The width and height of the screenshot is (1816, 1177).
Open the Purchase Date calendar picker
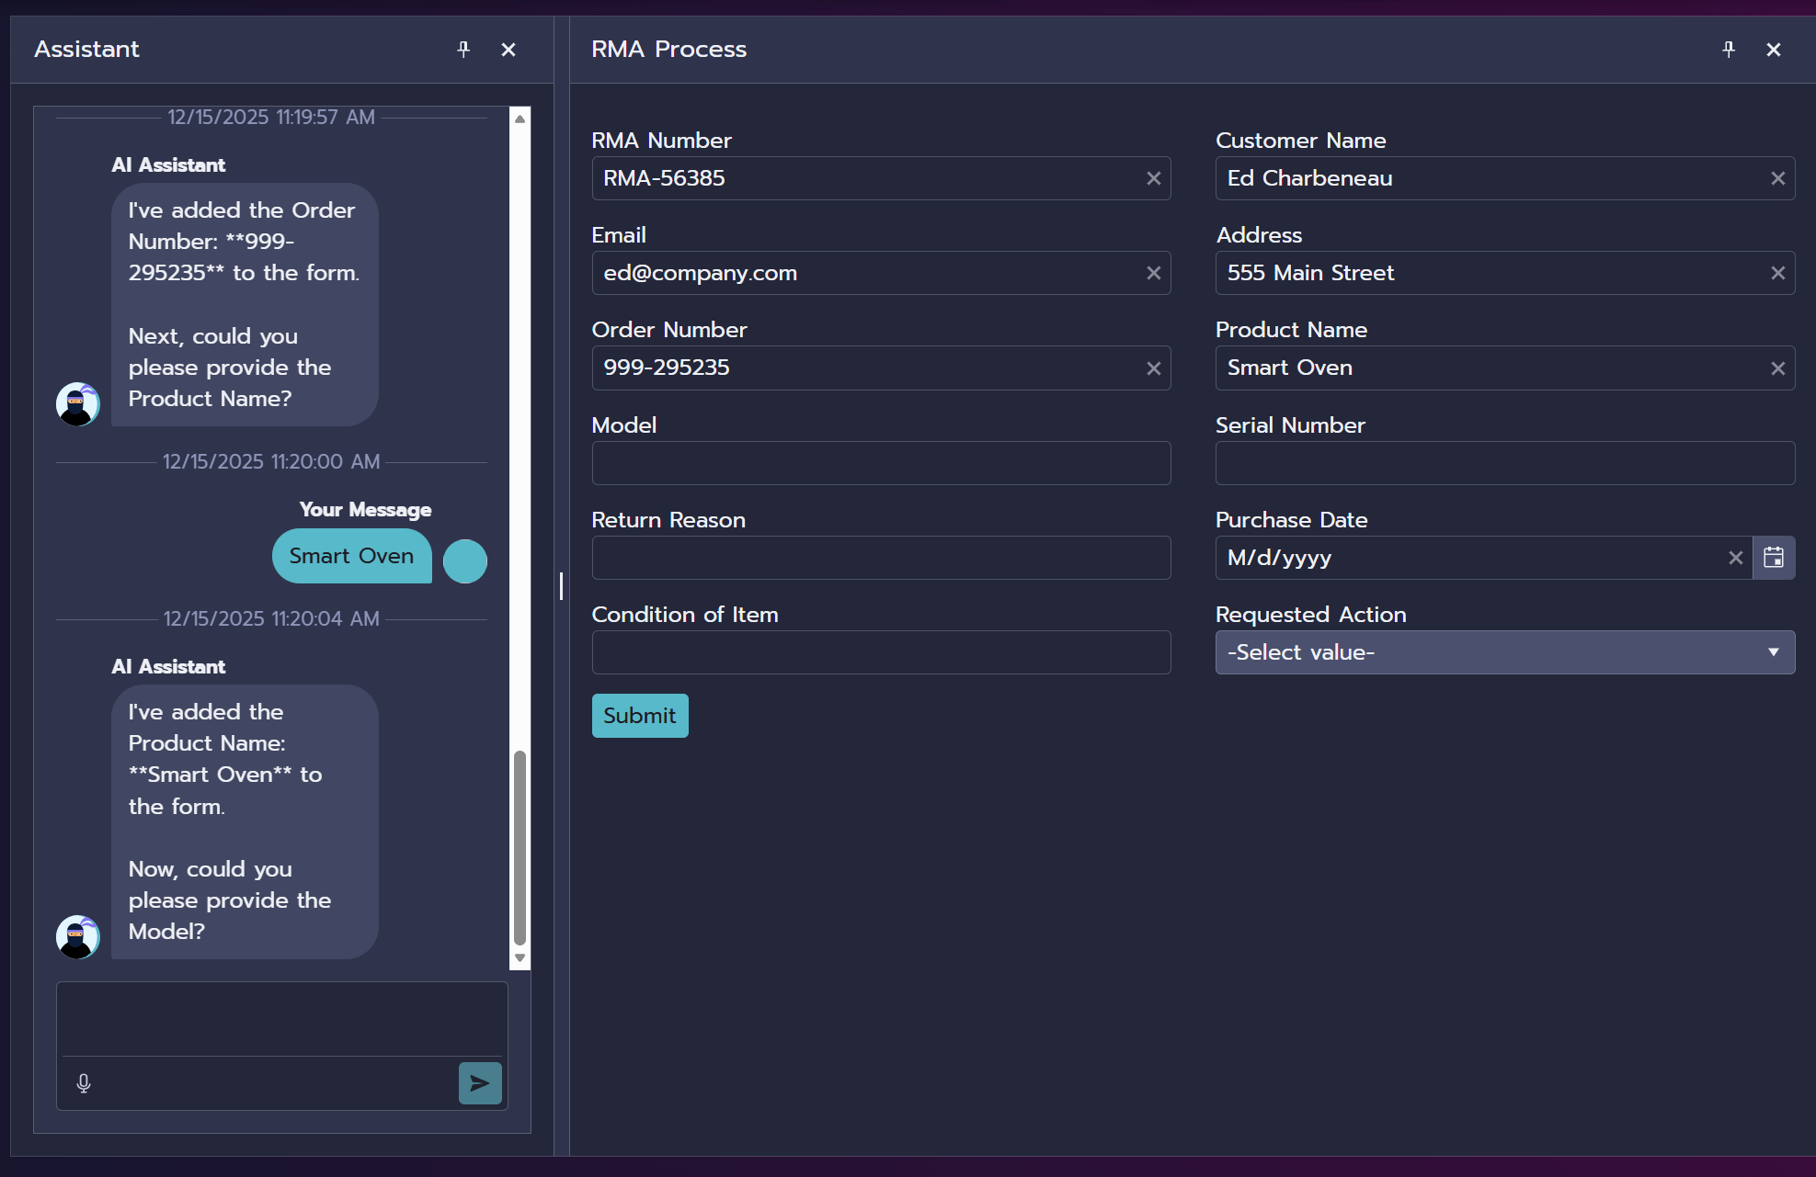click(x=1774, y=558)
